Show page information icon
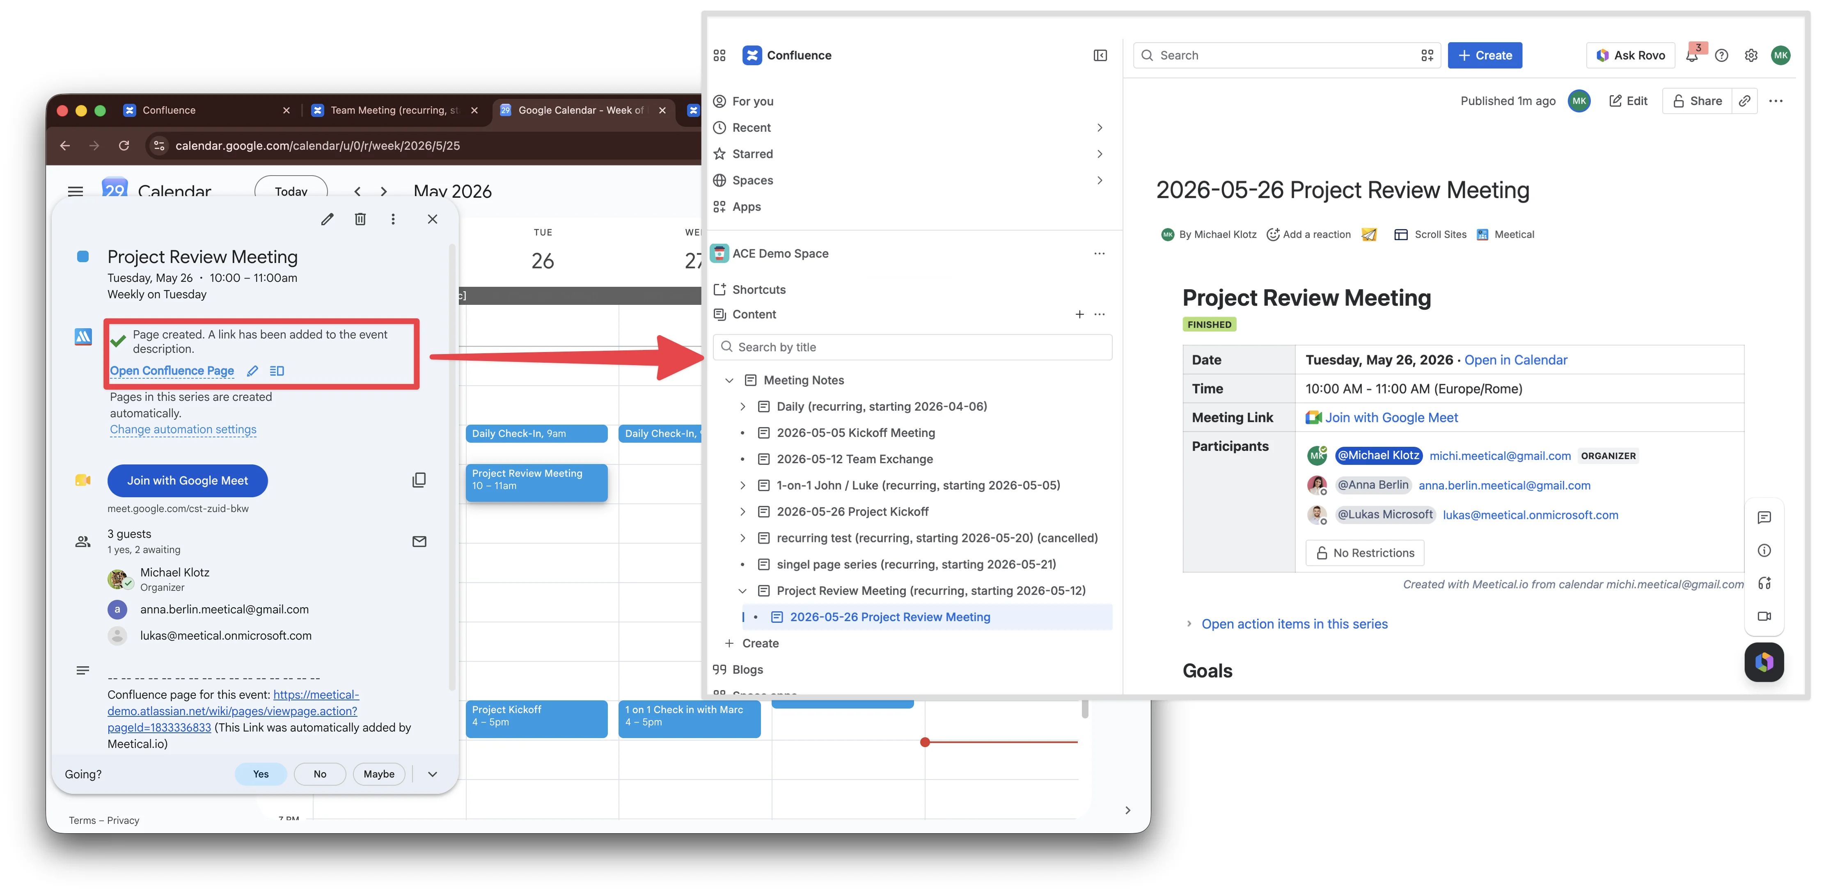This screenshot has height=894, width=1833. pos(1764,550)
